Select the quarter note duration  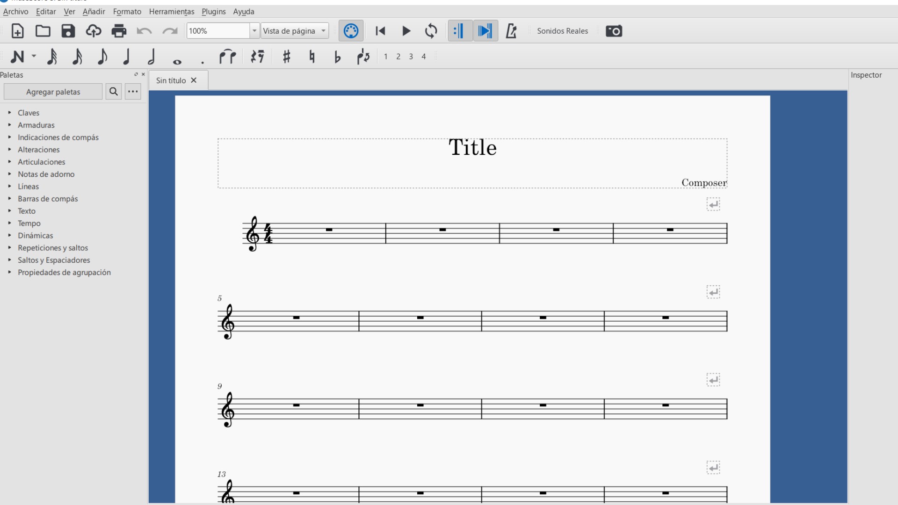pyautogui.click(x=126, y=57)
